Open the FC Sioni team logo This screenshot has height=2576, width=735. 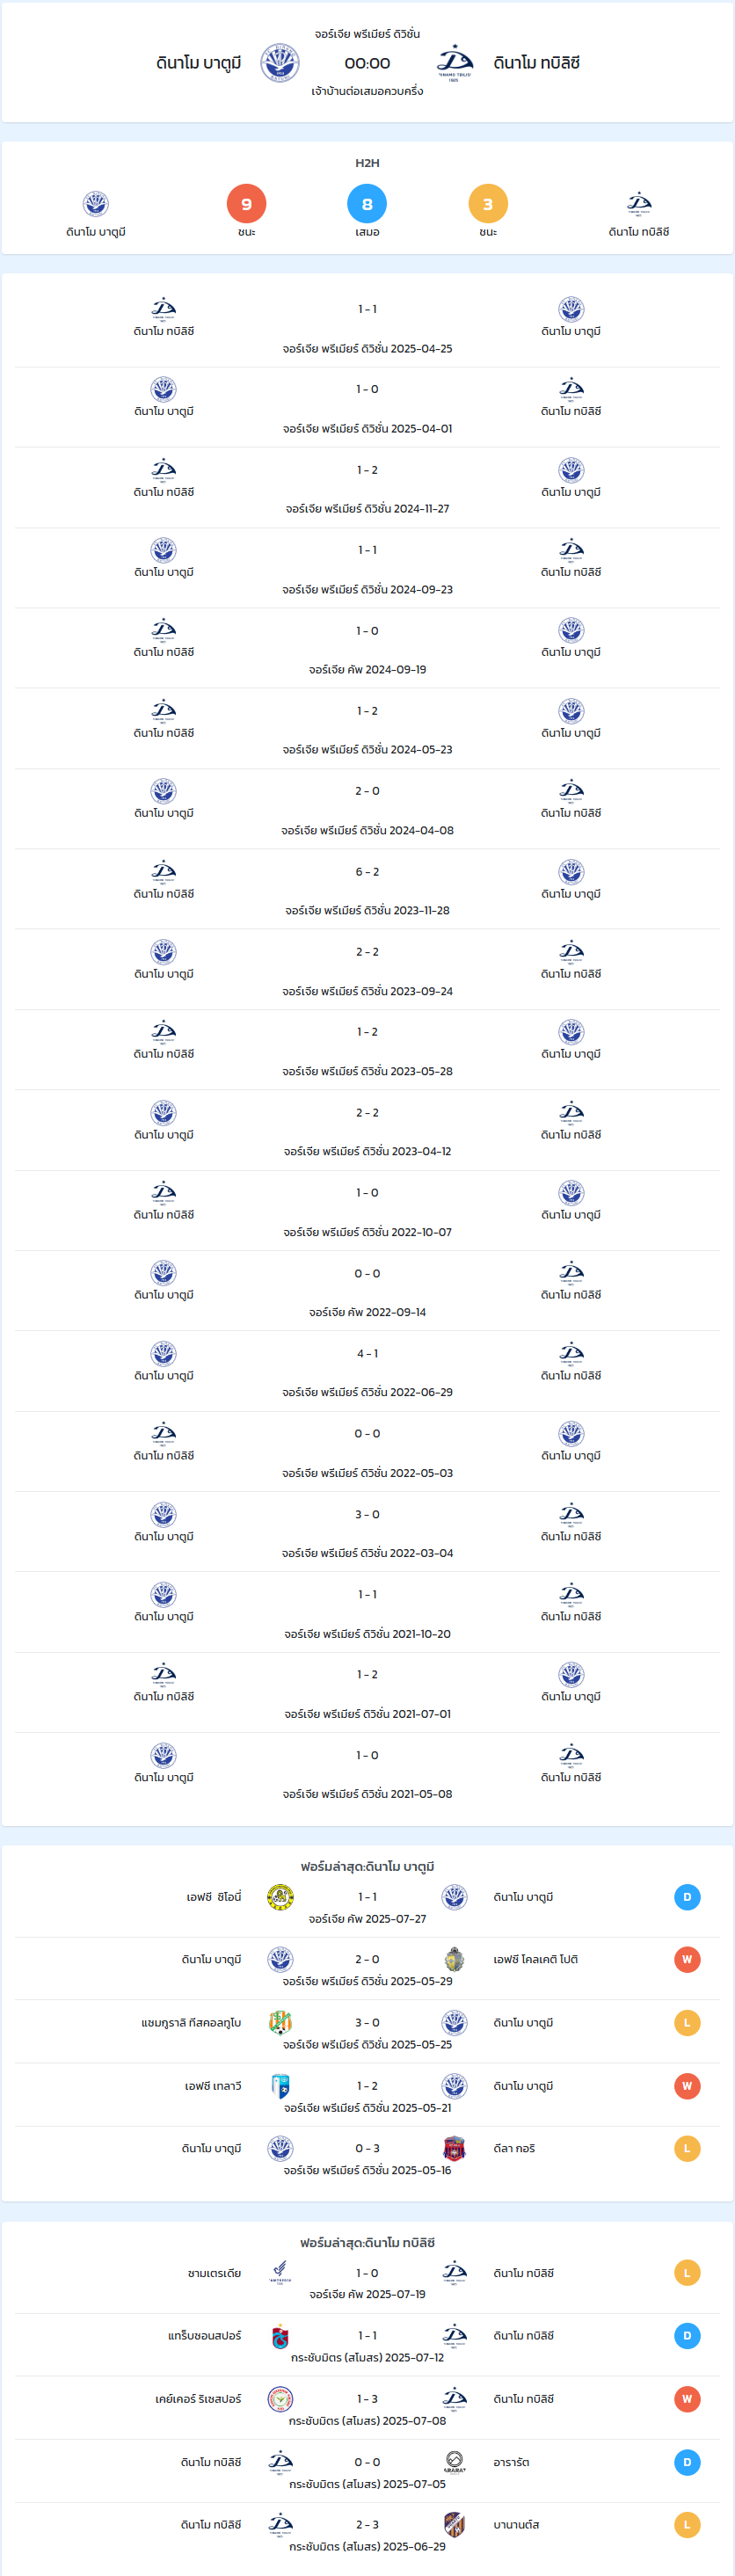[x=281, y=1898]
